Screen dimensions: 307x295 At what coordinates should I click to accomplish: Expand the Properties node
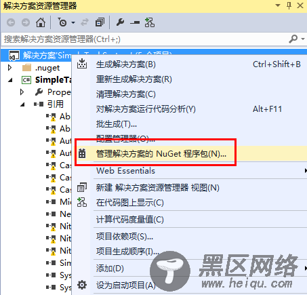click(22, 92)
